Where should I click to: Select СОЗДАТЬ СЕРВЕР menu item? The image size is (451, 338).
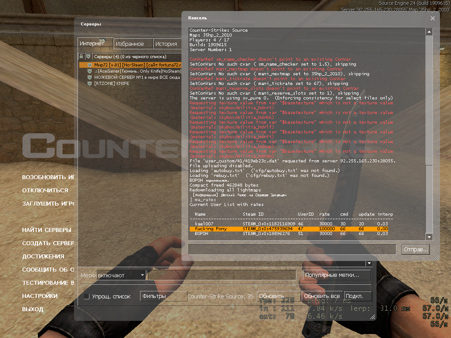tap(48, 243)
